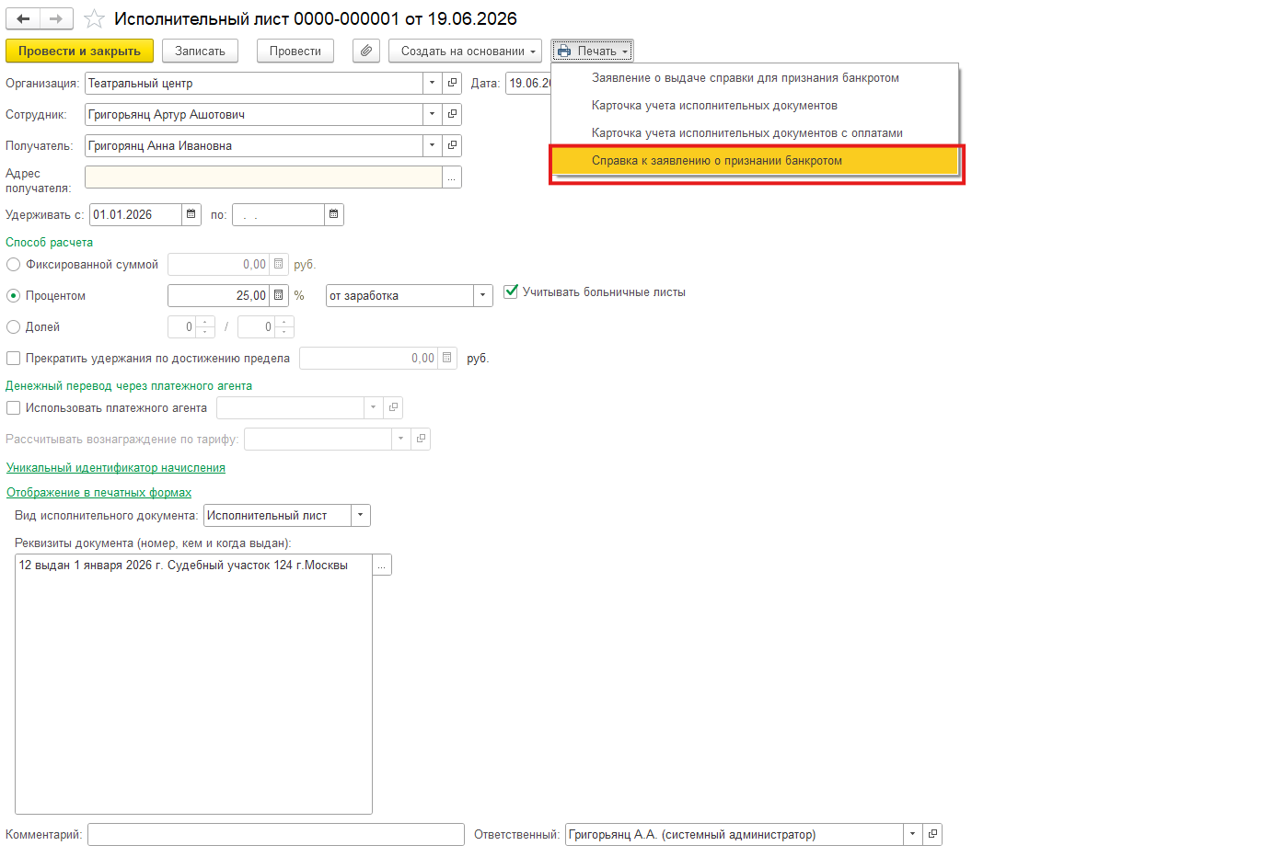This screenshot has width=1261, height=857.
Task: Open the recipient Григорянц Анна card icon
Action: 452,145
